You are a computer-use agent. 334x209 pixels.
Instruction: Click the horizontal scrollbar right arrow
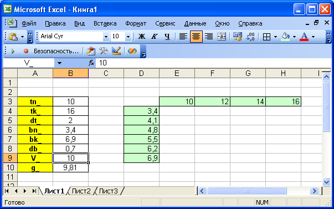pyautogui.click(x=314, y=191)
